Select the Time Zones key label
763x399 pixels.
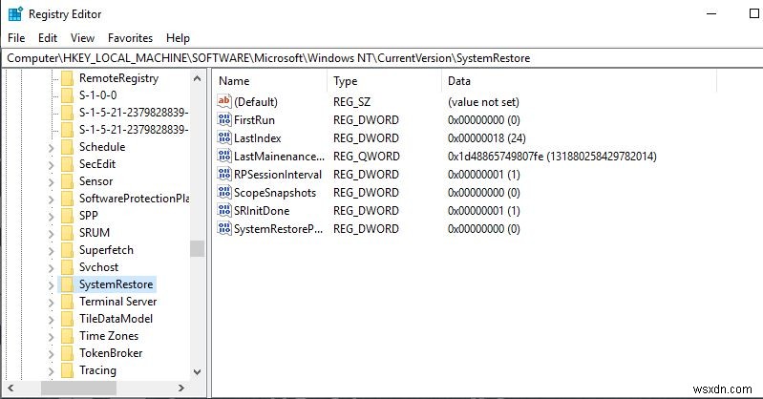pos(109,336)
